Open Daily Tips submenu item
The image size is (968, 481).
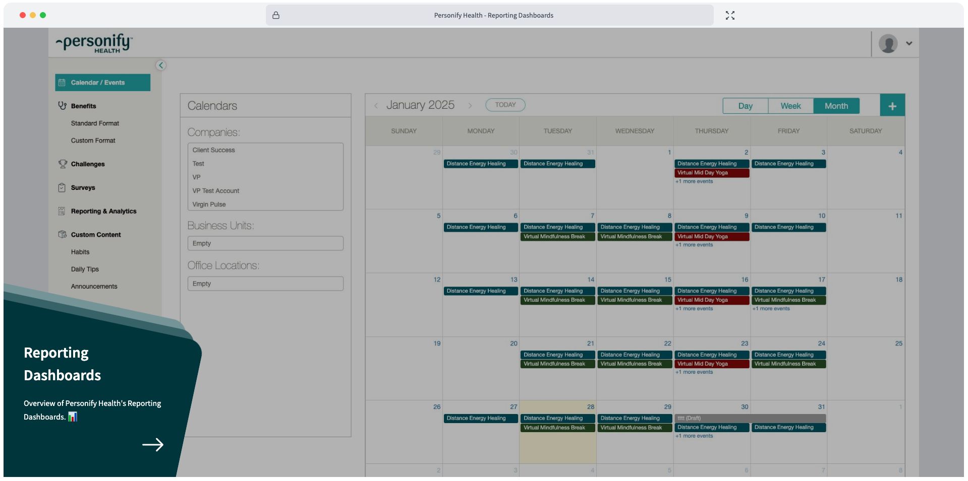85,269
